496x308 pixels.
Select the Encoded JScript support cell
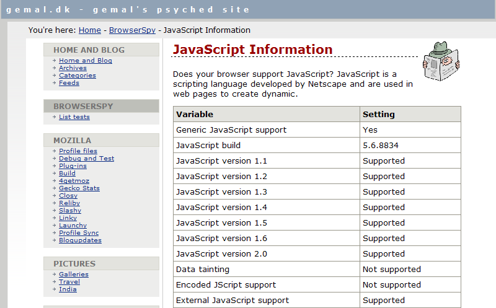click(267, 284)
